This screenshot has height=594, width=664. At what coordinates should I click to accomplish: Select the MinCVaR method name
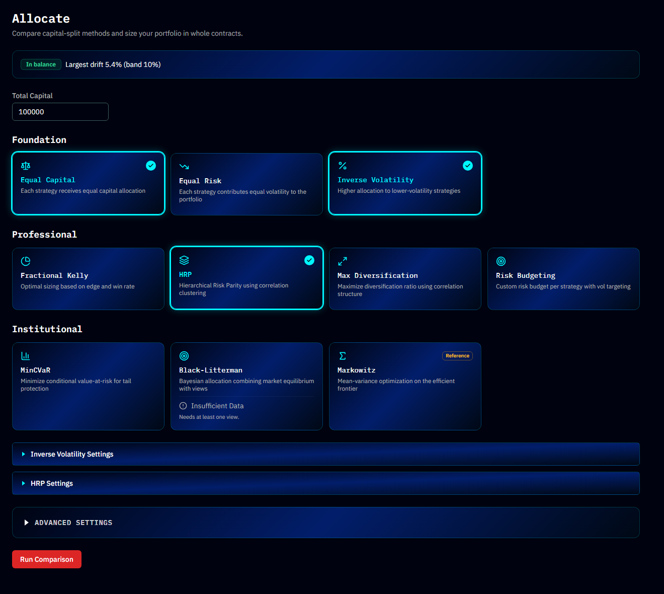click(35, 370)
